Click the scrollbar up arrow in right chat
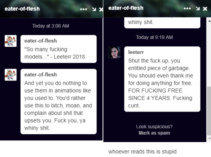 209,21
